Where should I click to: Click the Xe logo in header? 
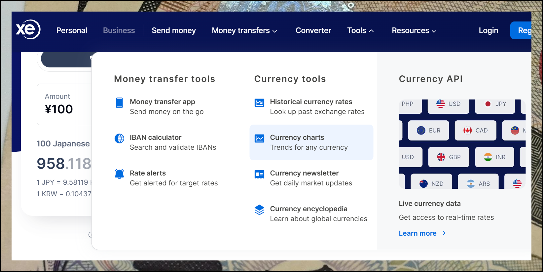[x=28, y=29]
